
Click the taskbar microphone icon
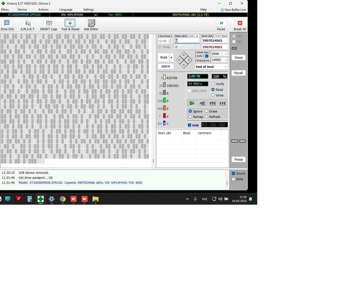pos(195,199)
